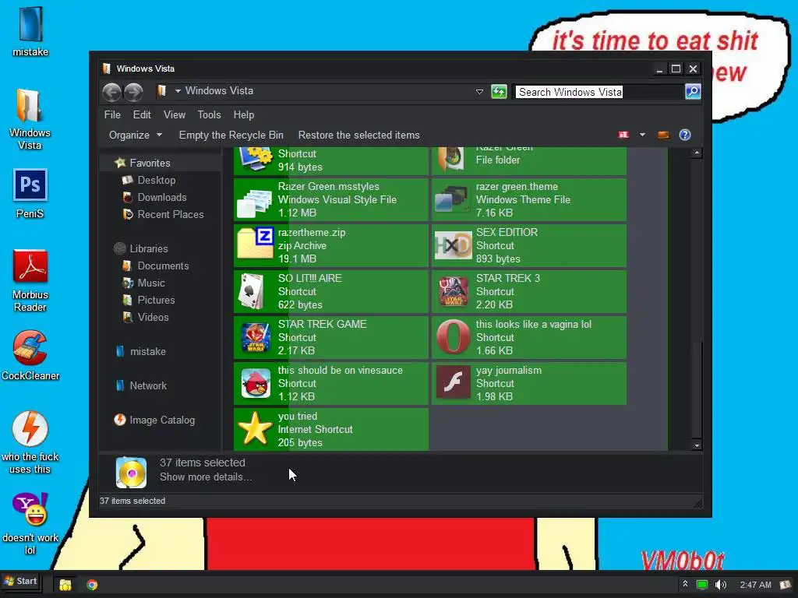Click the Forward navigation arrow
This screenshot has width=798, height=598.
(133, 92)
